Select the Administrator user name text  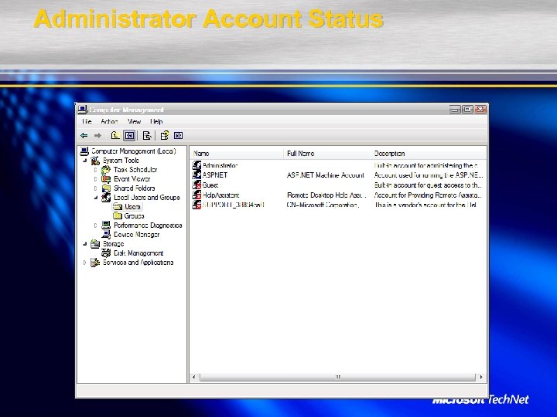click(x=220, y=165)
